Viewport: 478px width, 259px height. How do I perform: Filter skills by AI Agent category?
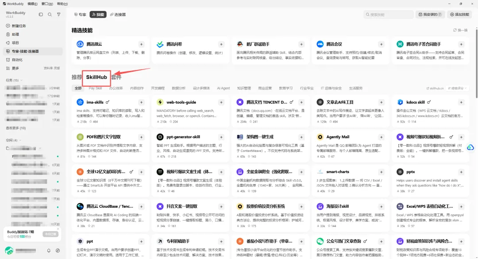(x=224, y=88)
